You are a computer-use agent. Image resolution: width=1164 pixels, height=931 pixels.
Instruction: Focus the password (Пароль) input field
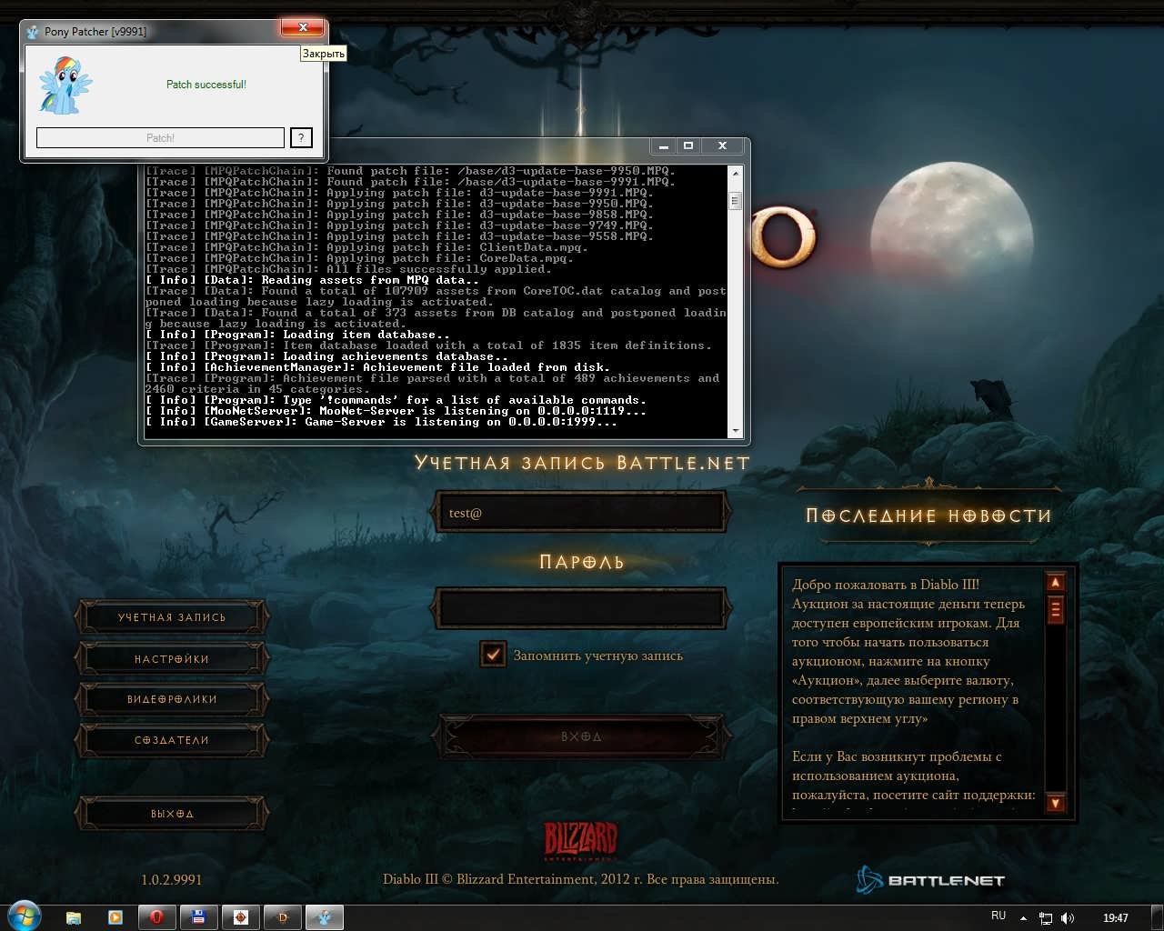[x=580, y=607]
